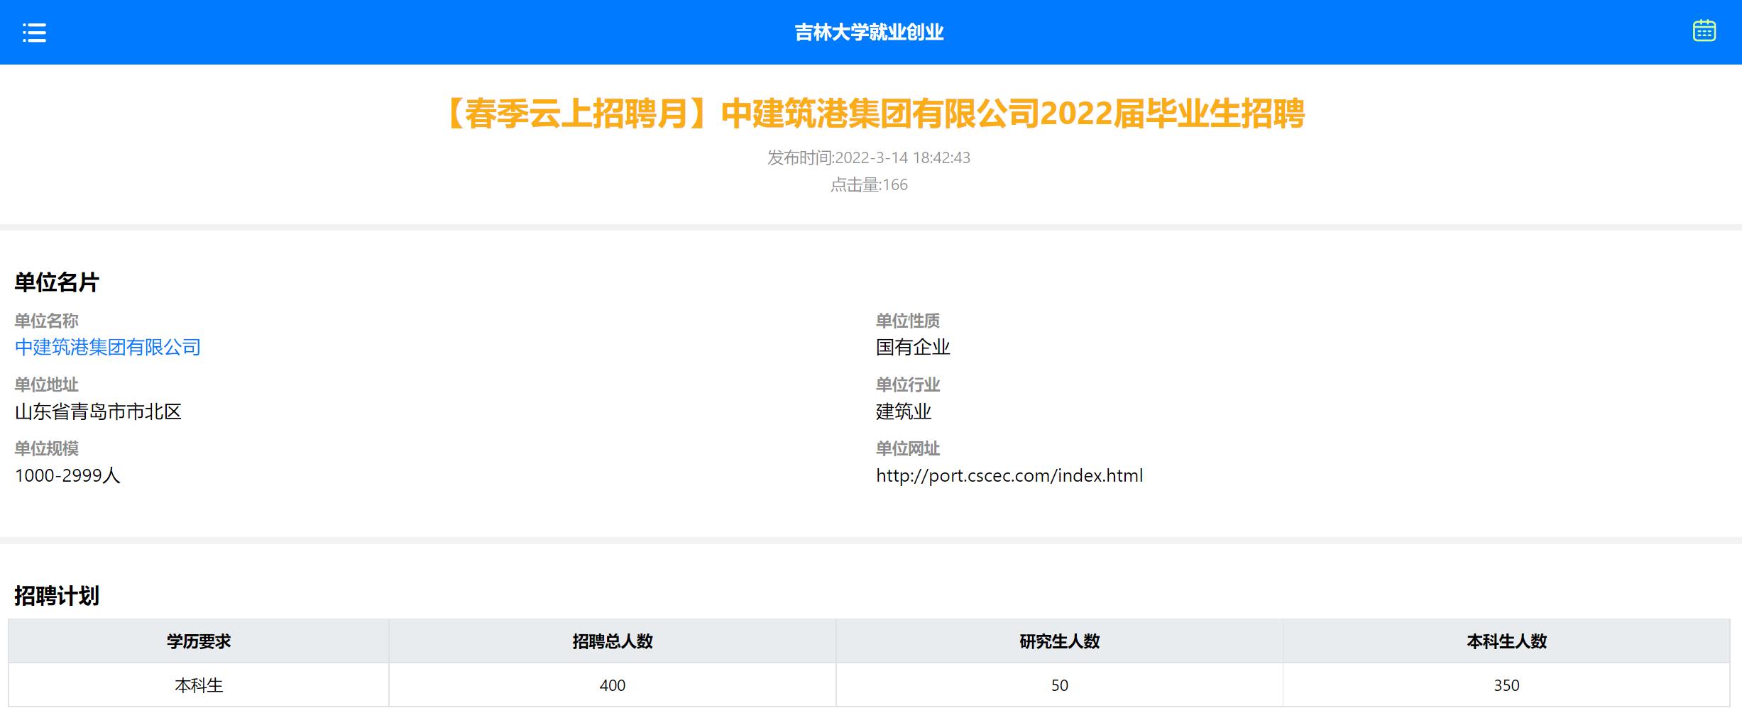
Task: Click the graduate headcount value 50
Action: click(1059, 685)
